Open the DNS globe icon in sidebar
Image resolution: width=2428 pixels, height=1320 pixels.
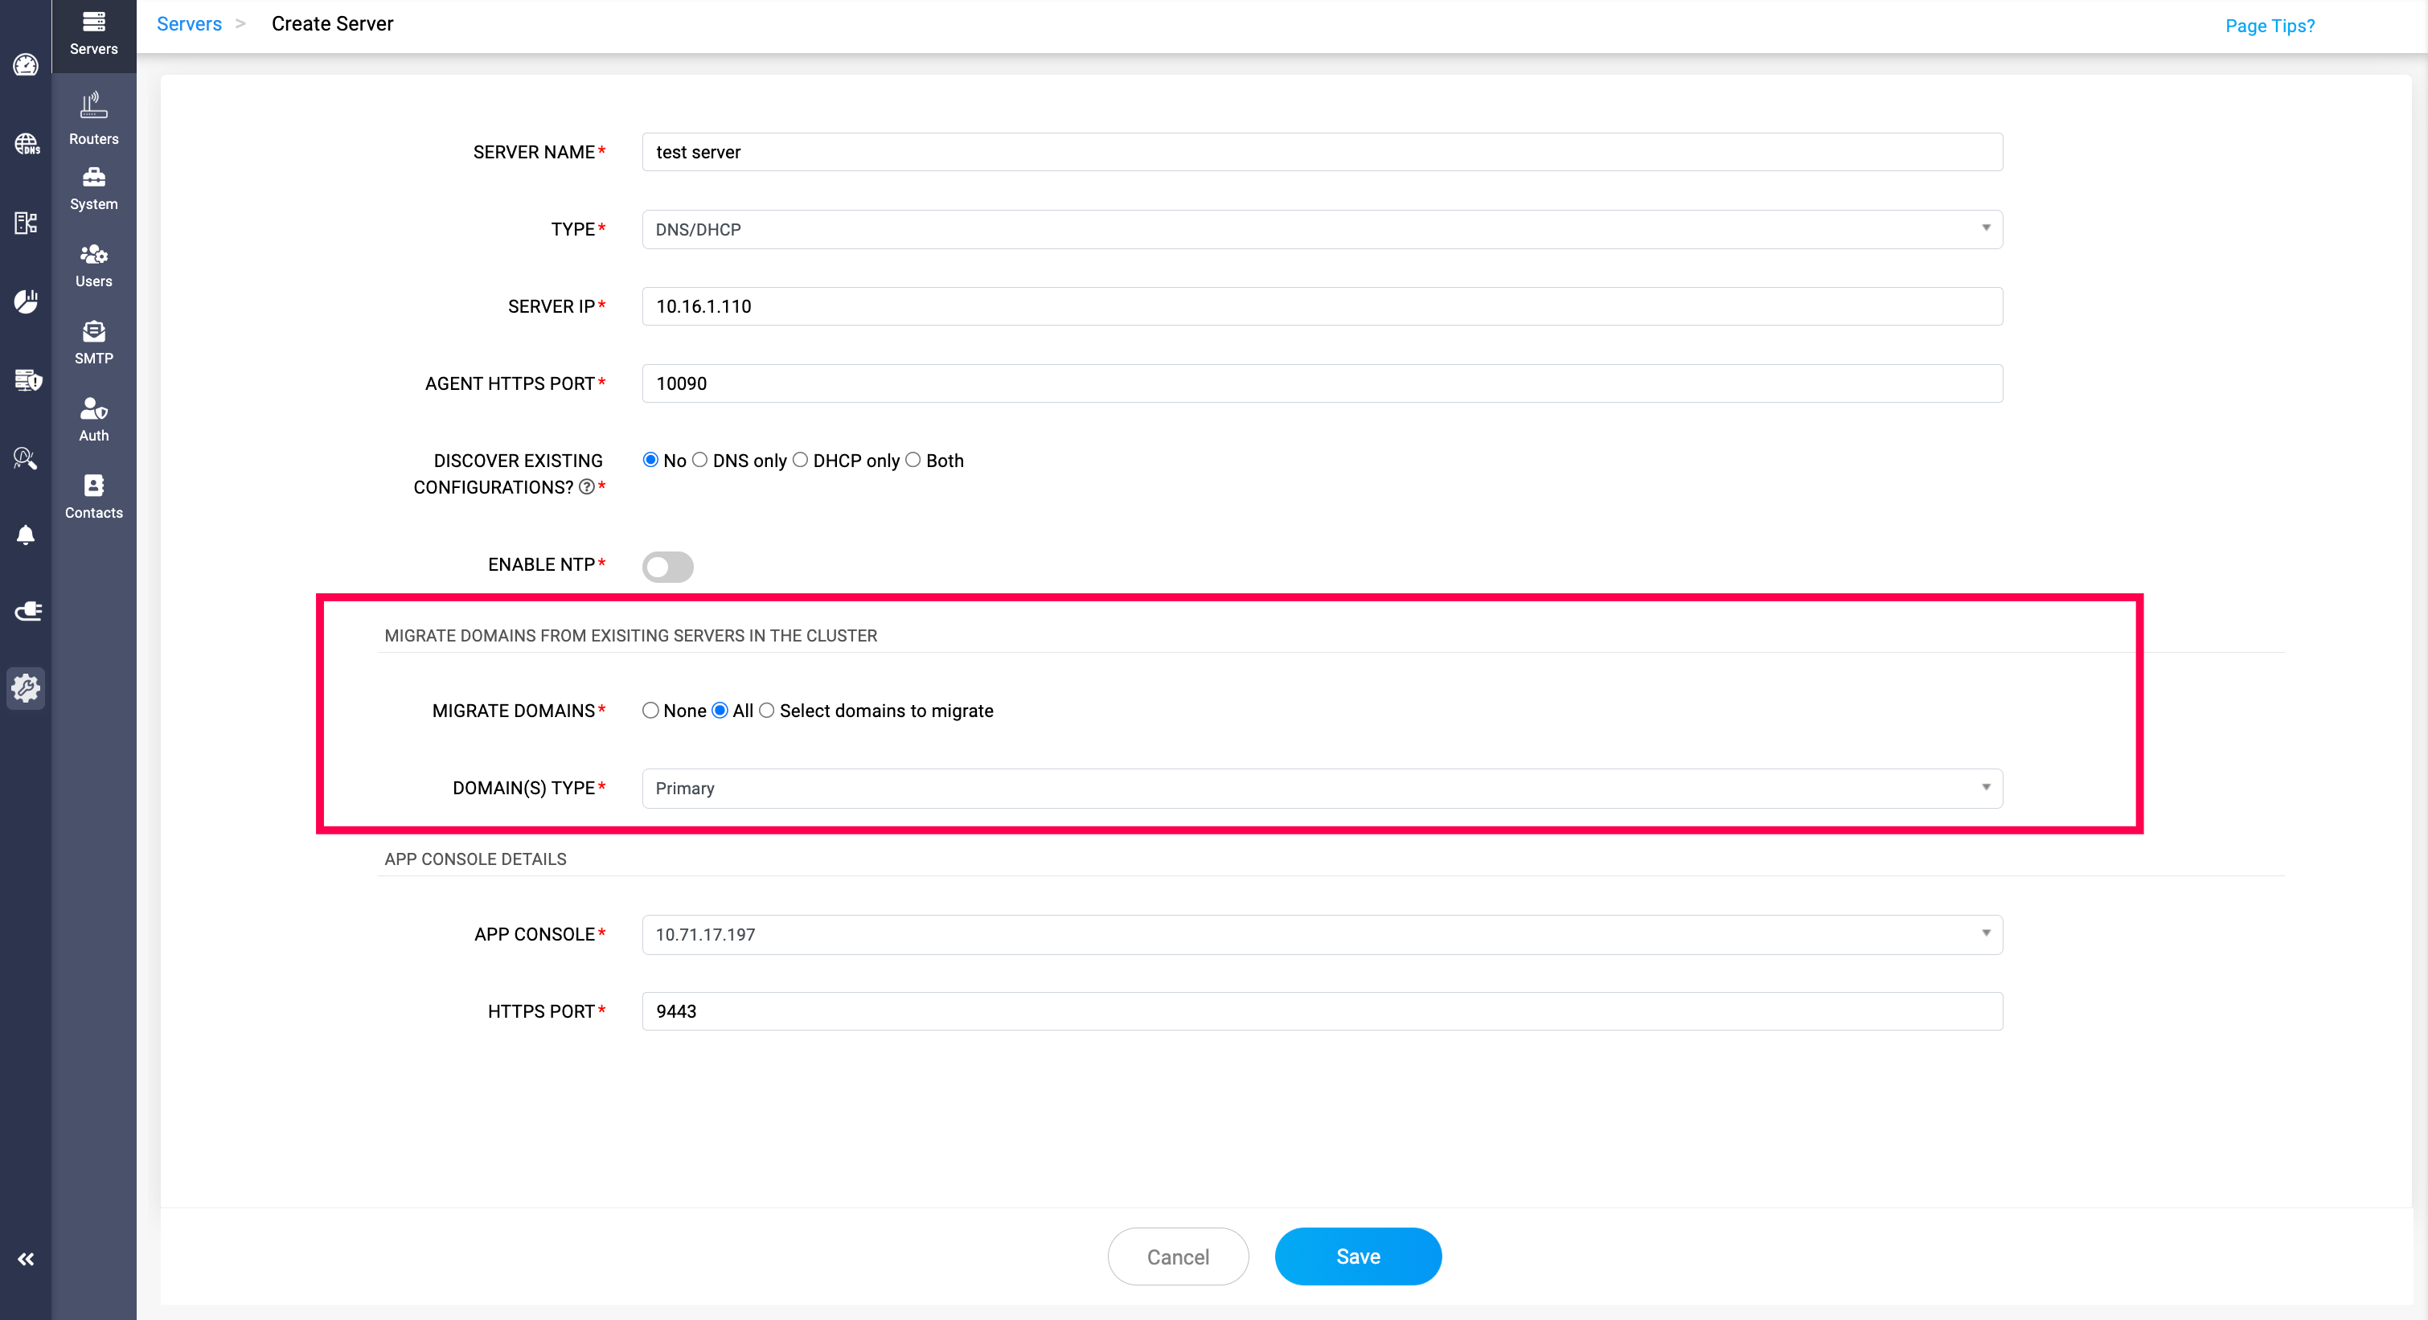(26, 143)
